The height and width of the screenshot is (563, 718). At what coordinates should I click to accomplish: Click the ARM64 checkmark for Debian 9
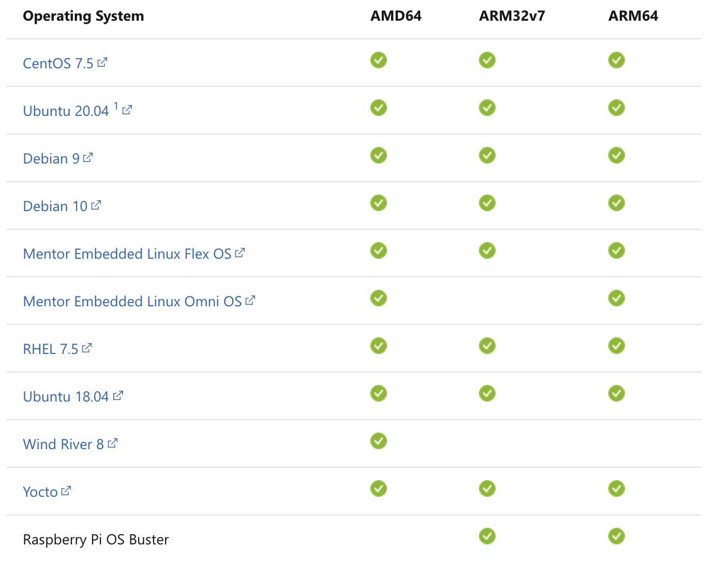(617, 155)
